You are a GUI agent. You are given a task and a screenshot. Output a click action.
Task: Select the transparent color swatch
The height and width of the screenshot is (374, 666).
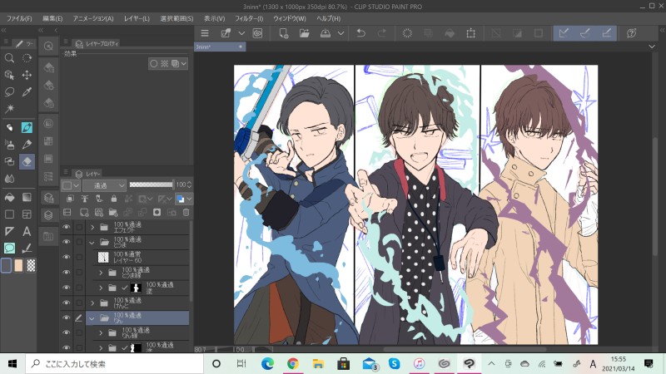31,265
